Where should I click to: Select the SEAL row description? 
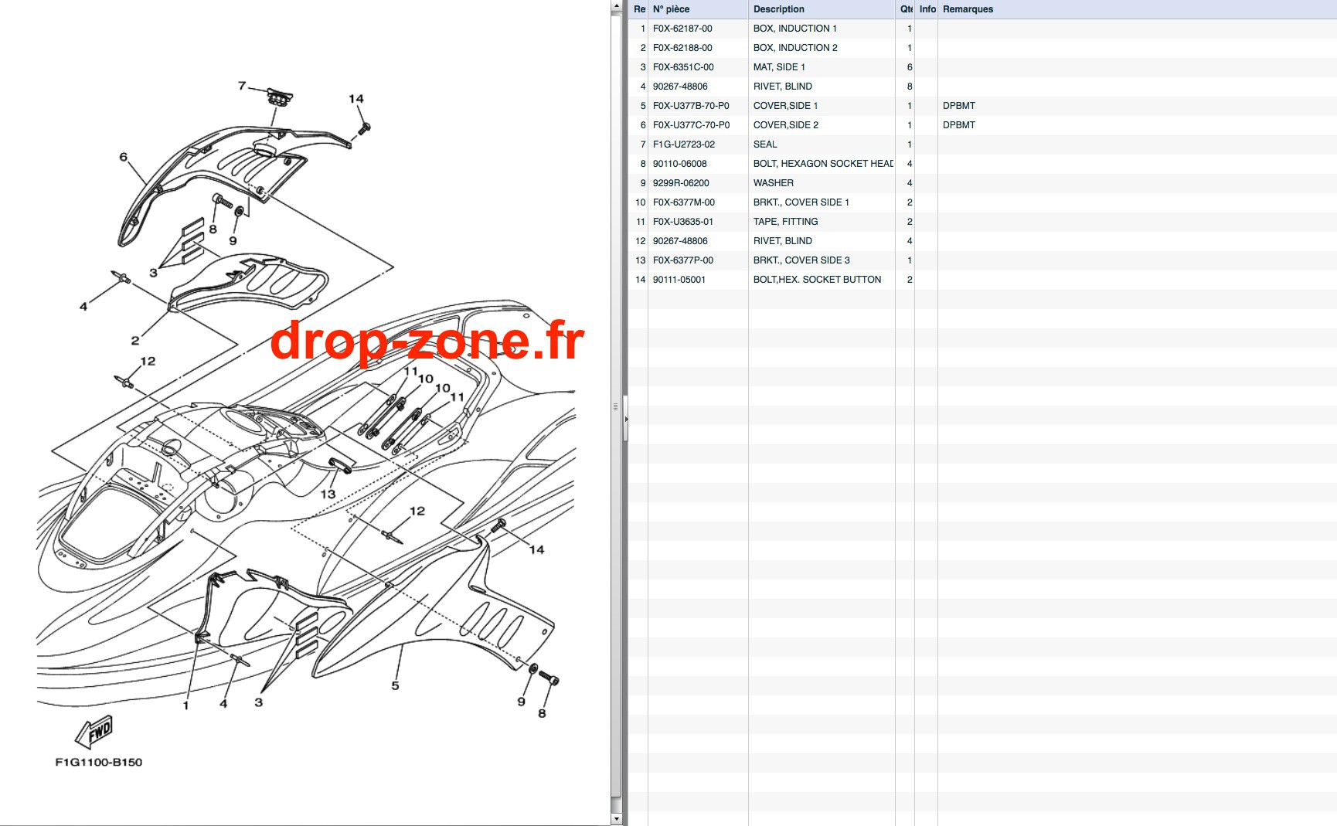(765, 144)
